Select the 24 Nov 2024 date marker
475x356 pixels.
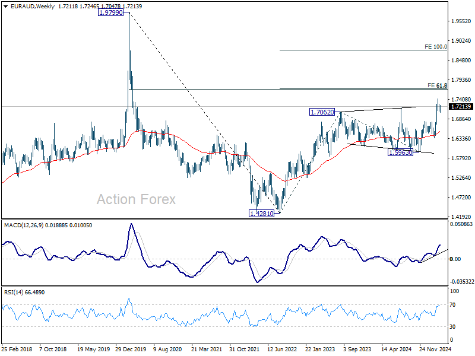pyautogui.click(x=435, y=349)
